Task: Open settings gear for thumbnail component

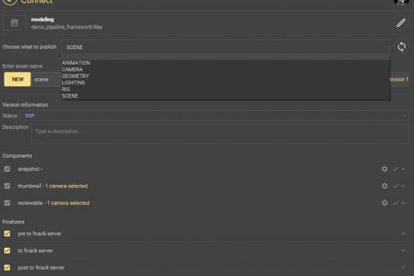Action: (384, 186)
